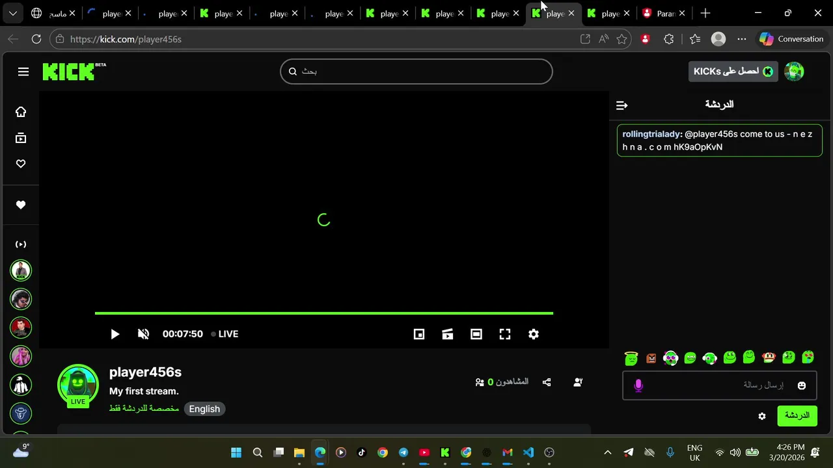Play the stream video

click(115, 334)
